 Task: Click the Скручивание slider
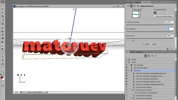click(x=150, y=32)
